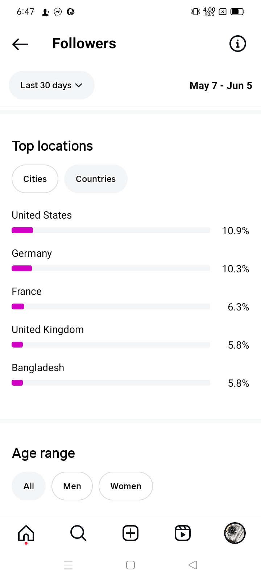Tap the Android back navigation icon

(x=193, y=565)
